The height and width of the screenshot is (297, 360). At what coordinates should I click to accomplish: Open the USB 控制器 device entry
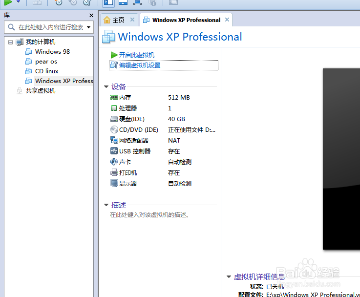[x=130, y=151]
